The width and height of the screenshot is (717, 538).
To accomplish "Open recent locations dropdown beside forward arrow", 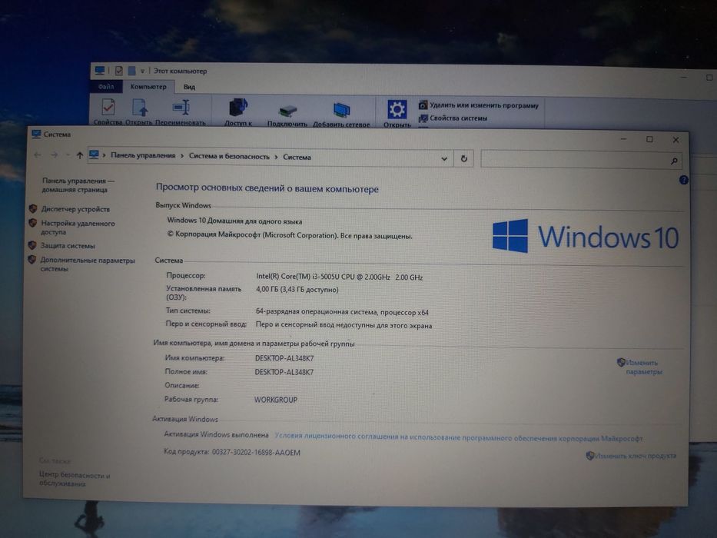I will click(68, 155).
